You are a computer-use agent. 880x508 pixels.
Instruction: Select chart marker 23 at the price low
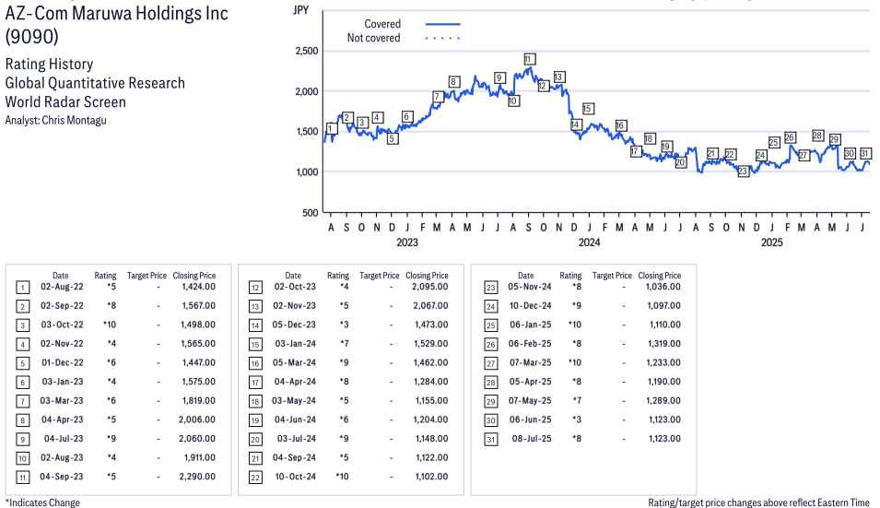[x=743, y=171]
